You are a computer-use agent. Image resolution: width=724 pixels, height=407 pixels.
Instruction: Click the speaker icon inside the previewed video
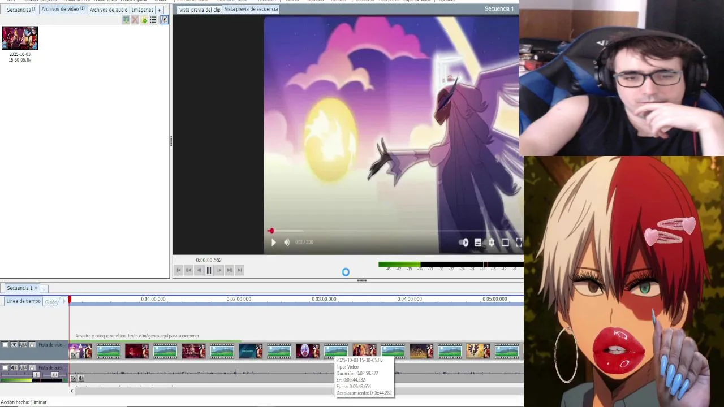287,243
